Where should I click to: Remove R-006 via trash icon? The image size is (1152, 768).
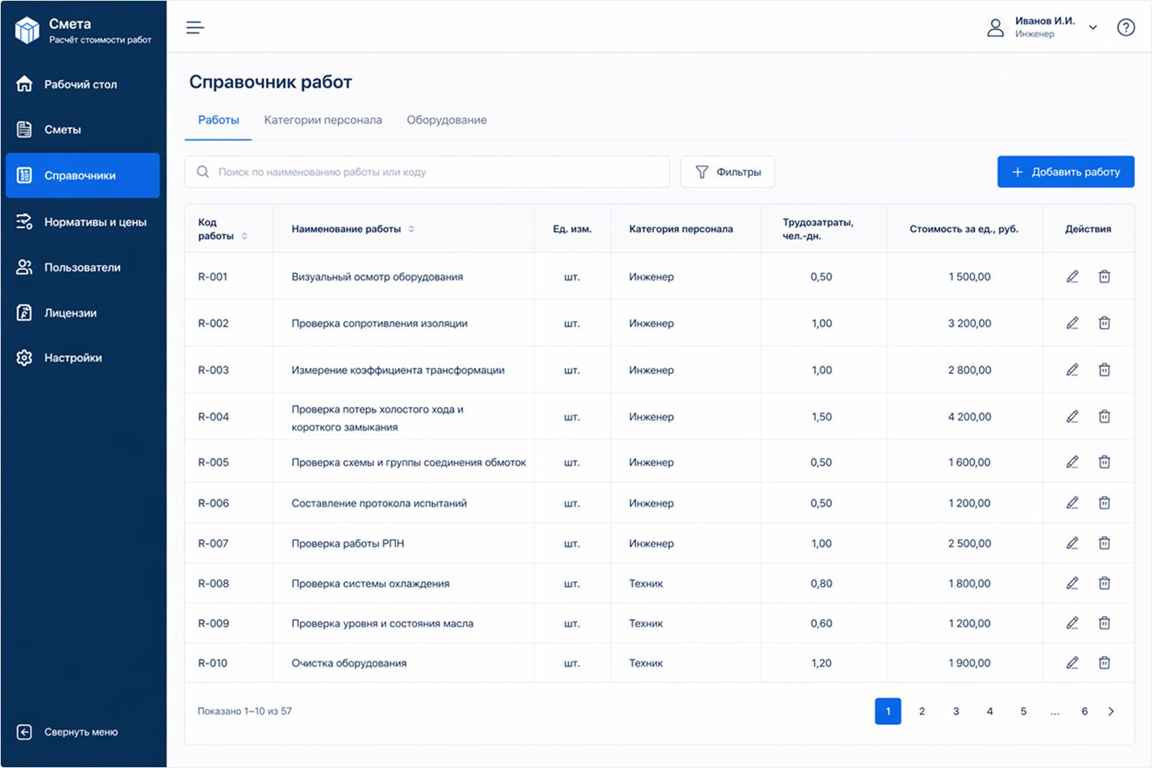(1104, 503)
